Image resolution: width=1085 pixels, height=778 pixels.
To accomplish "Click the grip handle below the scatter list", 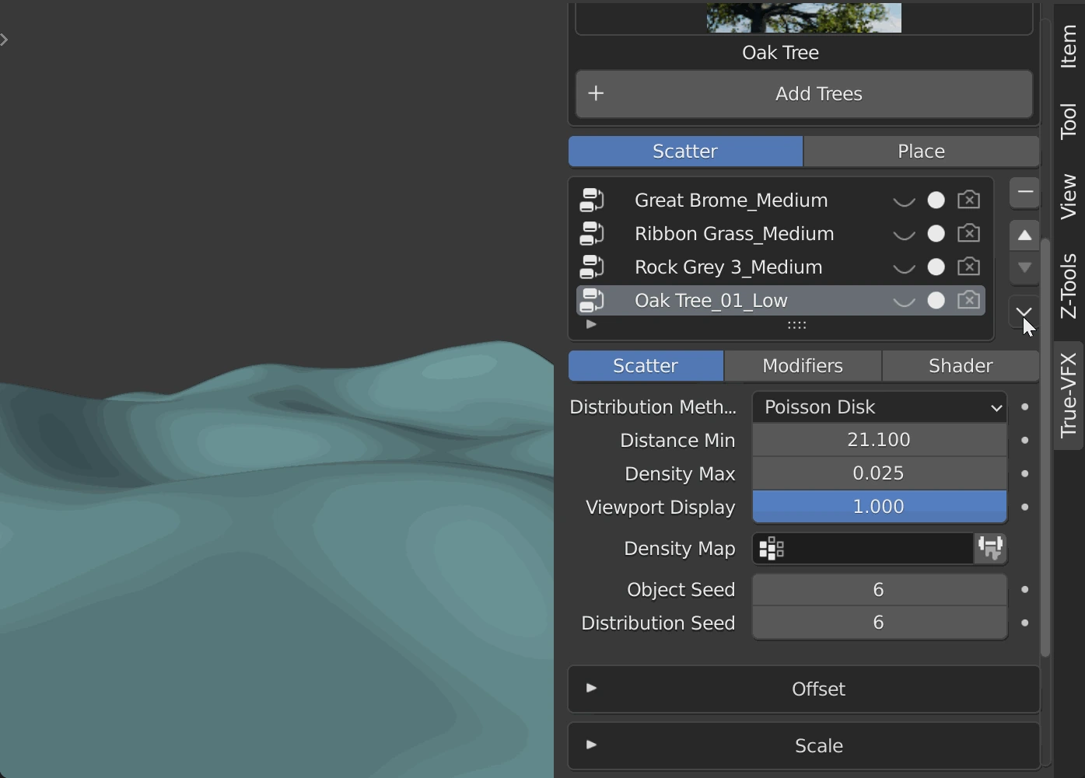I will pos(796,326).
